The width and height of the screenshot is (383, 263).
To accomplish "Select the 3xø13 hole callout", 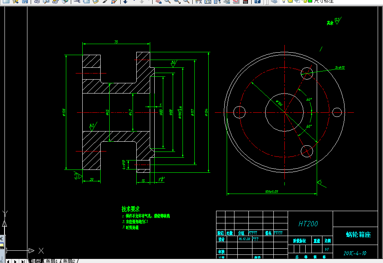I will pyautogui.click(x=340, y=67).
